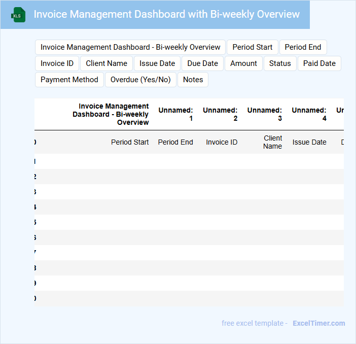Select the Due Date tag
This screenshot has height=344, width=356.
pos(202,63)
